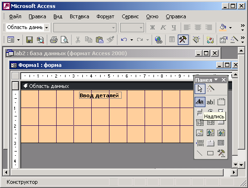Click the Paste clipboard icon
The image size is (248, 188).
click(100, 40)
